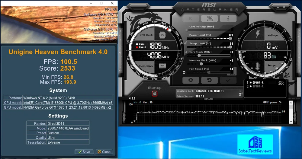The height and width of the screenshot is (159, 302).
Task: Open fan speed settings small gear icon
Action: 184,72
